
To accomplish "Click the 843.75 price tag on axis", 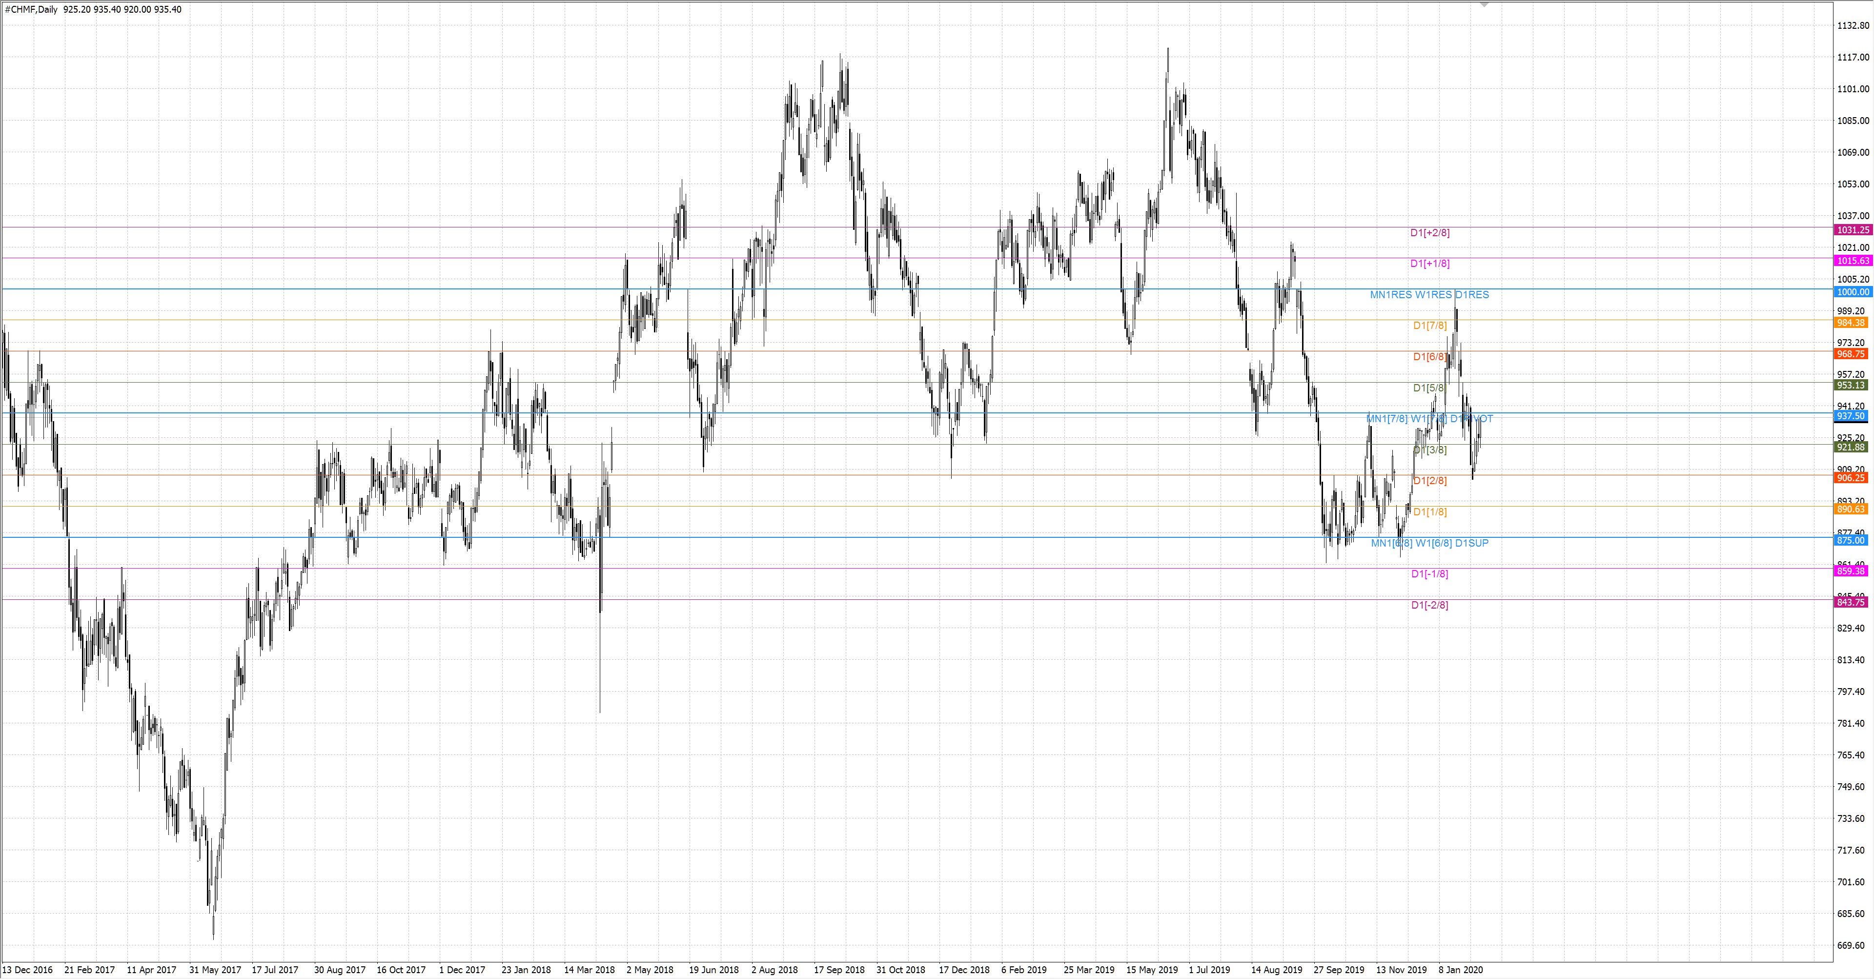I will click(1852, 602).
